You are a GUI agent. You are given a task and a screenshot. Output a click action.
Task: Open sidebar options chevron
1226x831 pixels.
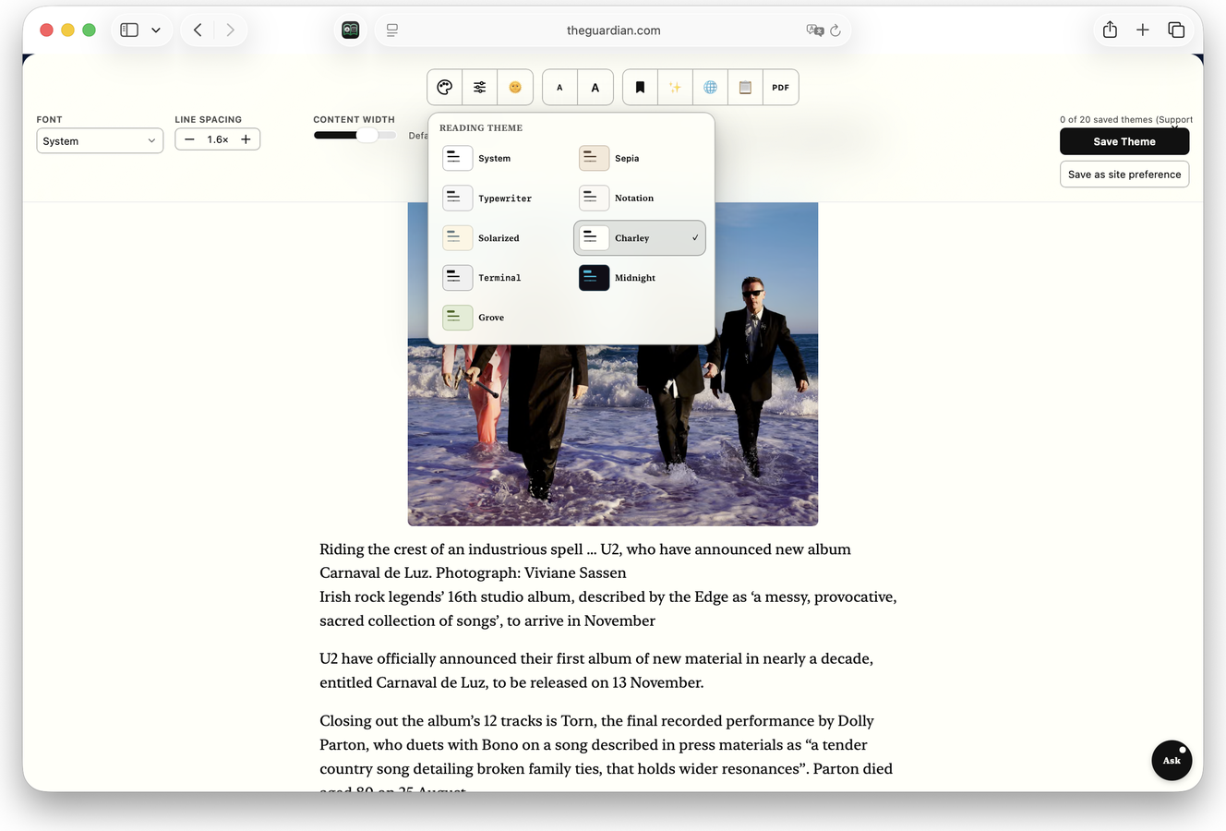(x=156, y=30)
